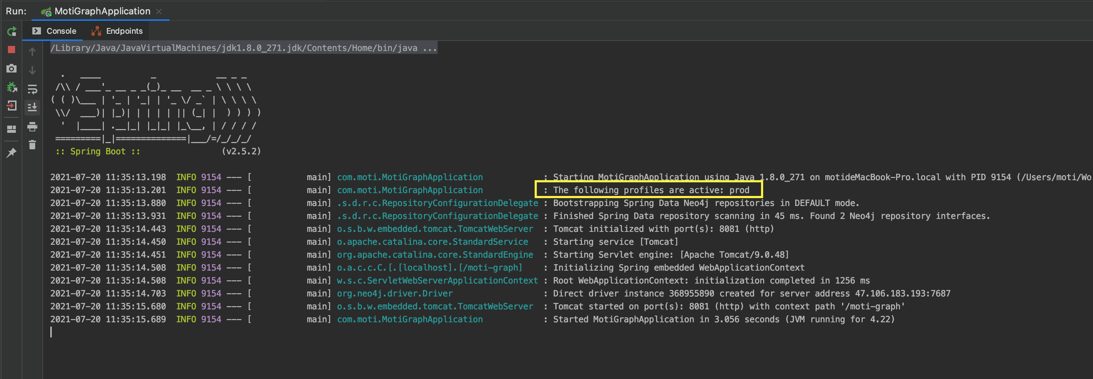
Task: Clear all console output with the trash icon
Action: pos(32,145)
